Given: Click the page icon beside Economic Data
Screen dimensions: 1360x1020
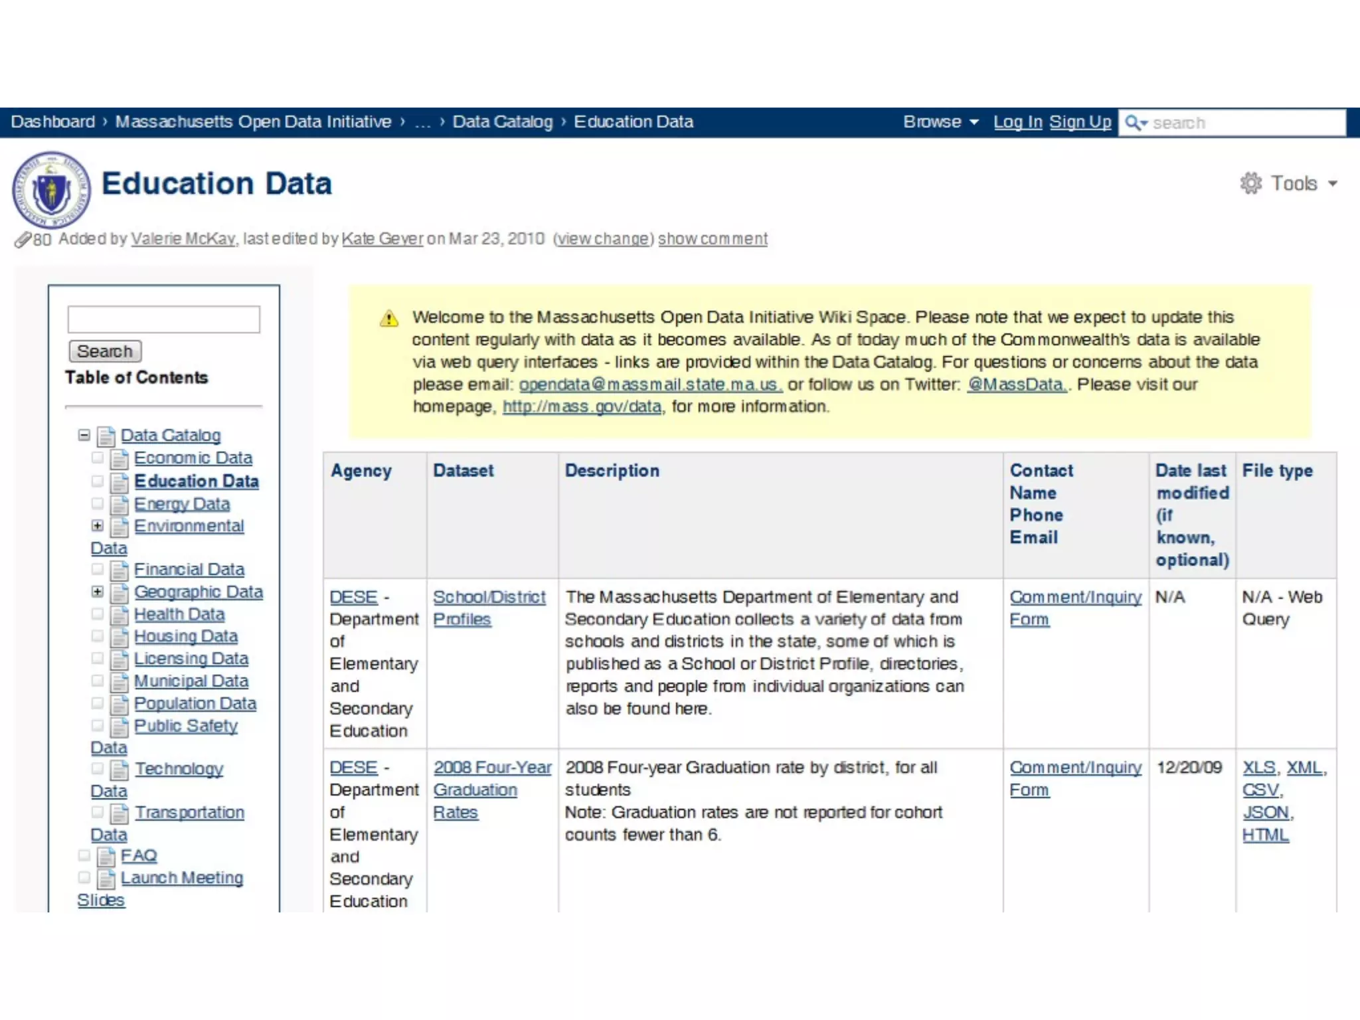Looking at the screenshot, I should click(120, 459).
